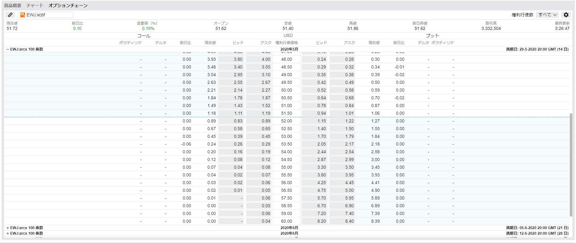Image resolution: width=576 pixels, height=243 pixels.
Task: Click the 権利行使価格 column header
Action: tap(286, 43)
